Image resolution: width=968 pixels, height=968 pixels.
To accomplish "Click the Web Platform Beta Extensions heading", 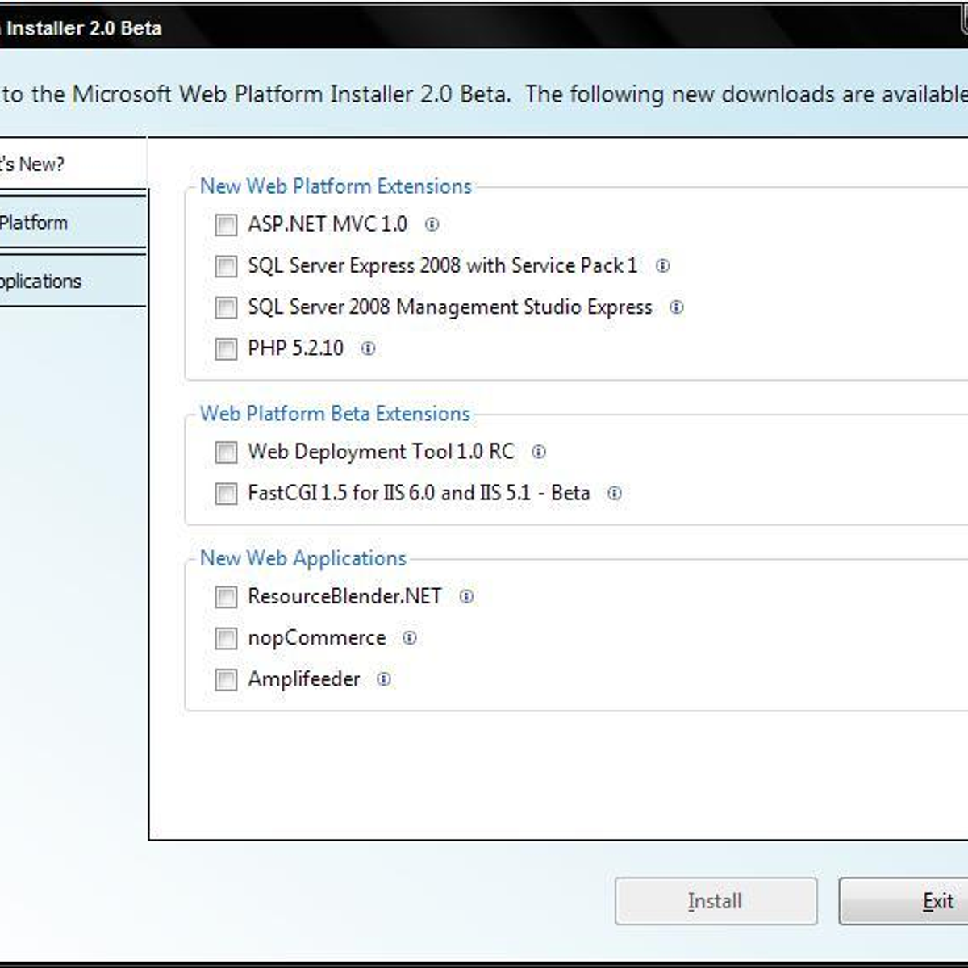I will [x=335, y=414].
